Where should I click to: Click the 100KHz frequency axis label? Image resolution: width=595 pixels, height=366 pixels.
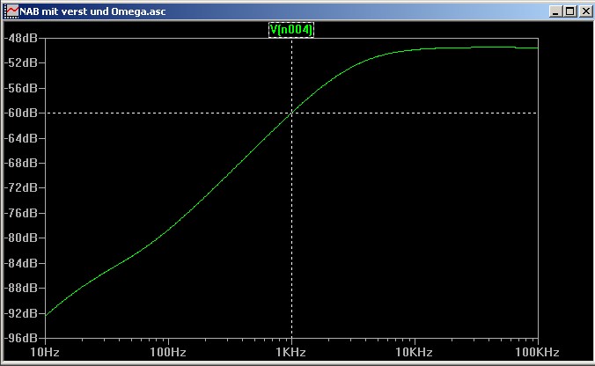point(537,352)
